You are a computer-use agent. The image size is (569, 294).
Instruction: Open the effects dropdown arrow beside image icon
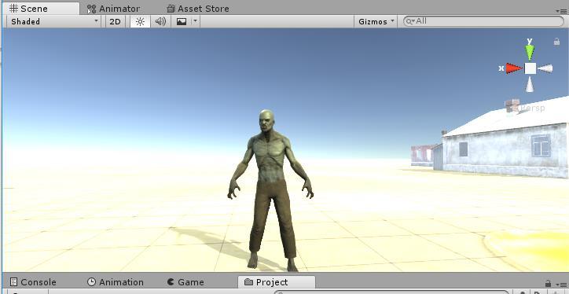click(x=195, y=21)
